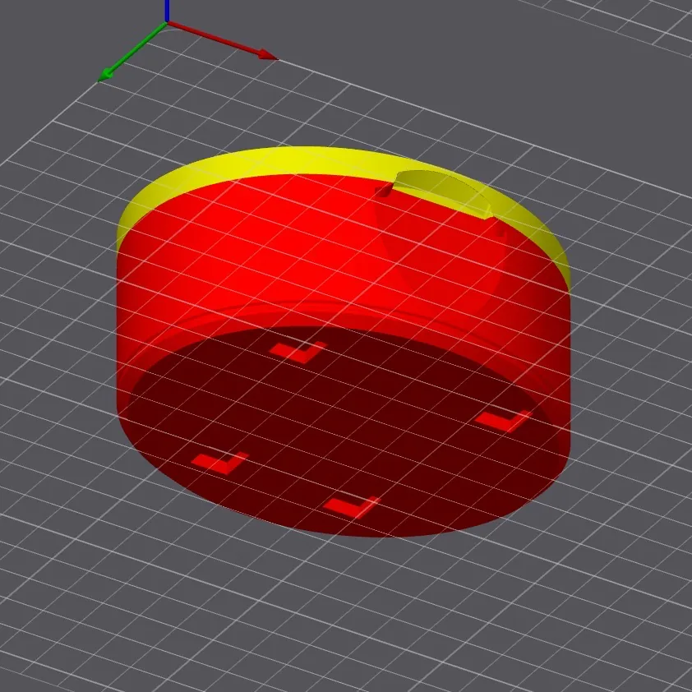
Task: Click the green Y-axis arrow of the gizmo
Action: click(x=132, y=52)
